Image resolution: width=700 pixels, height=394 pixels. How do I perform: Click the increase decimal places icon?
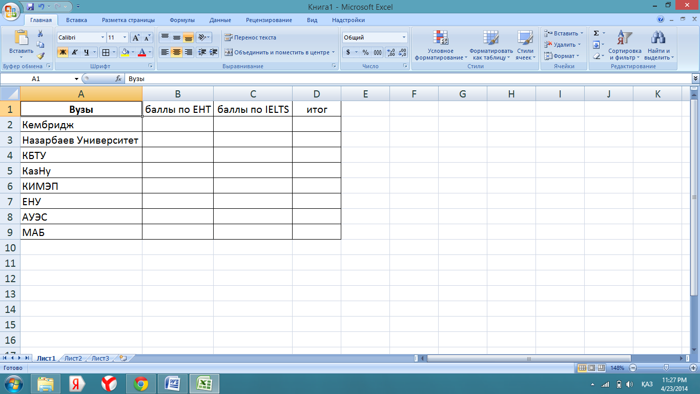click(x=390, y=52)
